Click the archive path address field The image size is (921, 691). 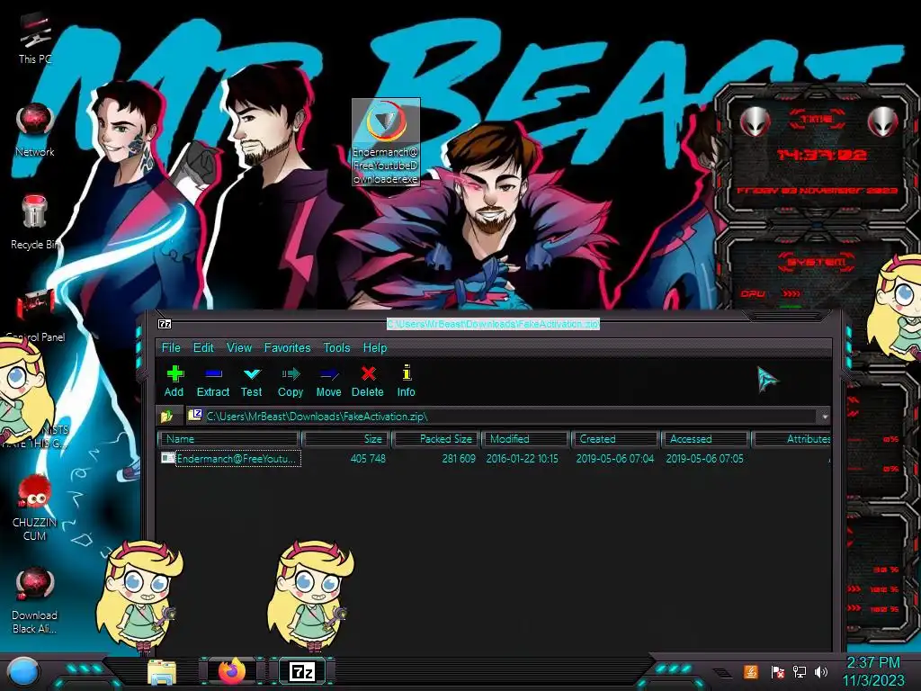tap(502, 417)
